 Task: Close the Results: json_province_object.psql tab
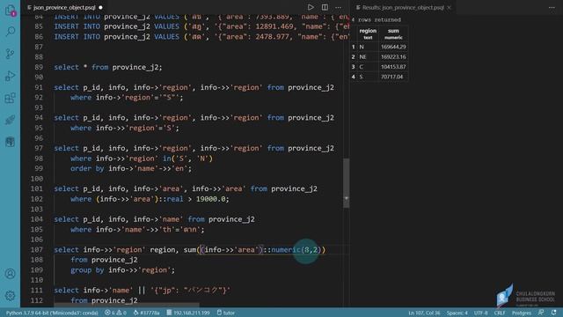[x=449, y=7]
